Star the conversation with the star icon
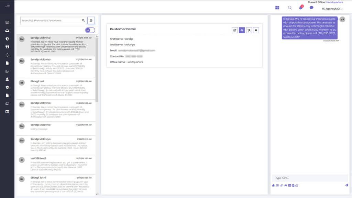 click(274, 186)
